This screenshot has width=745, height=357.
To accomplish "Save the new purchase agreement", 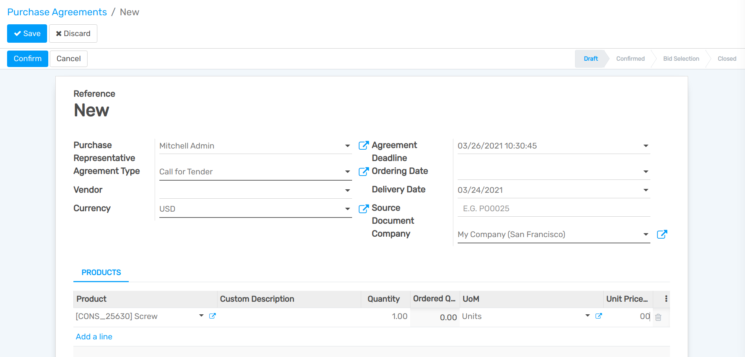I will [27, 33].
